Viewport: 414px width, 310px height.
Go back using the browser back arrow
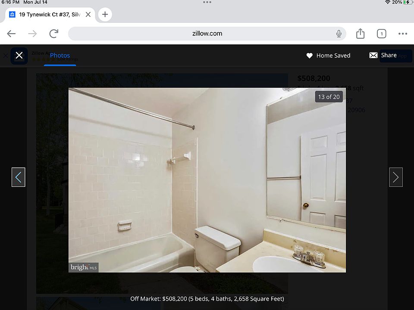tap(11, 34)
